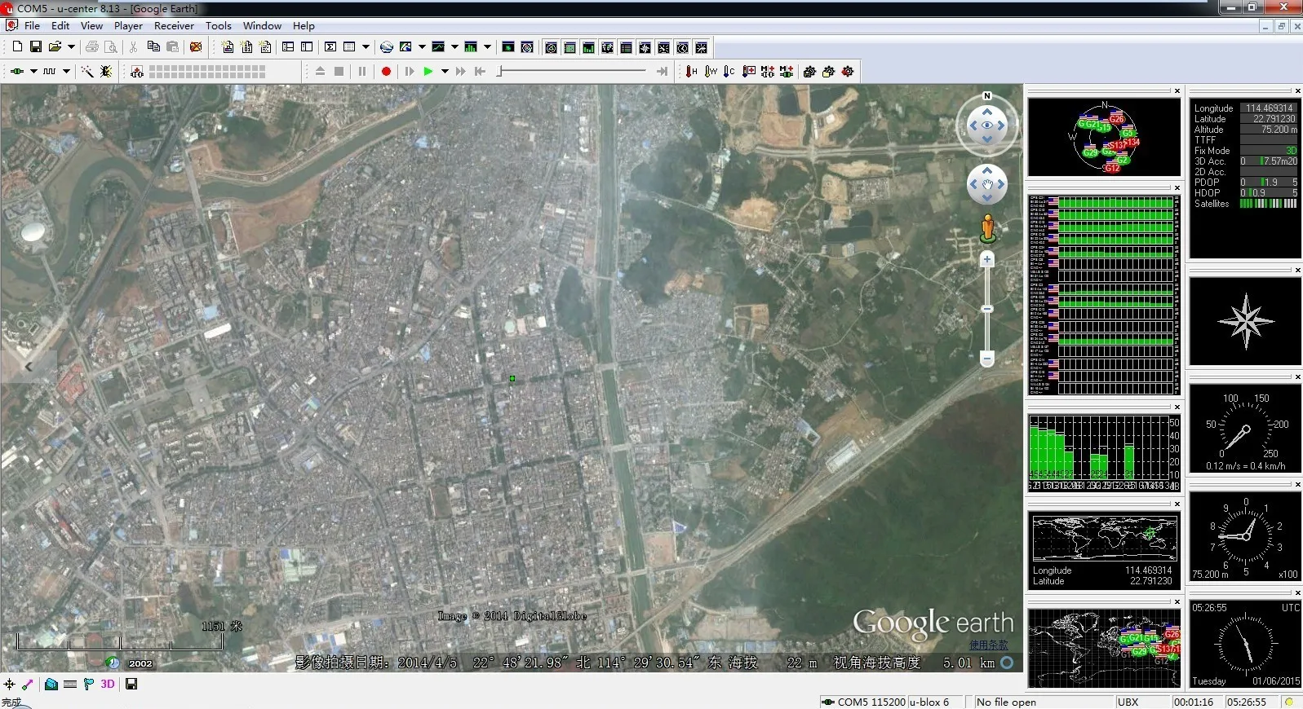Click the Google Earth zoom out minus
This screenshot has width=1303, height=709.
pos(987,359)
